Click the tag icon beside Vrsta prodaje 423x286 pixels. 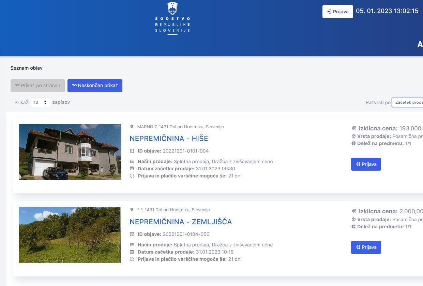tap(353, 136)
